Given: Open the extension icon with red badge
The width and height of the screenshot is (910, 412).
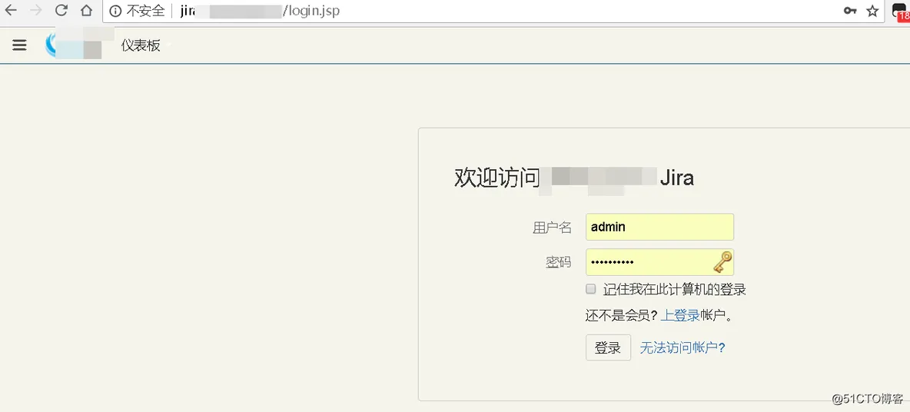Looking at the screenshot, I should coord(901,11).
